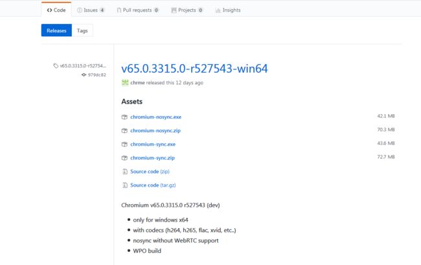Open the v65.0.3315.0-r52754... tag link

(83, 65)
